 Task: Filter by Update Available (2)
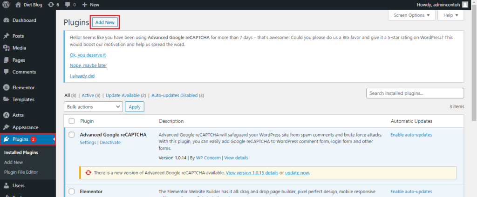[126, 95]
